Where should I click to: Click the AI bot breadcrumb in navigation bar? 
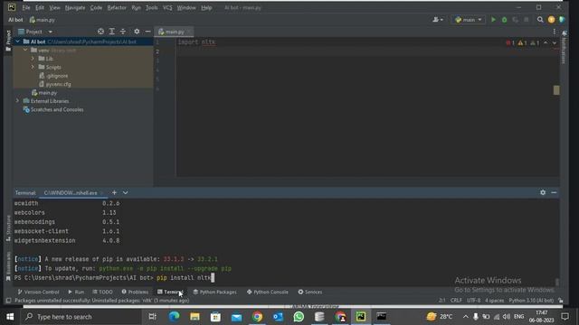coord(15,20)
